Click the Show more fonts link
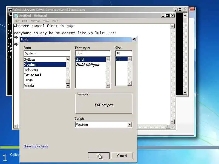Screen dimensions: 219x164 tap(36, 146)
